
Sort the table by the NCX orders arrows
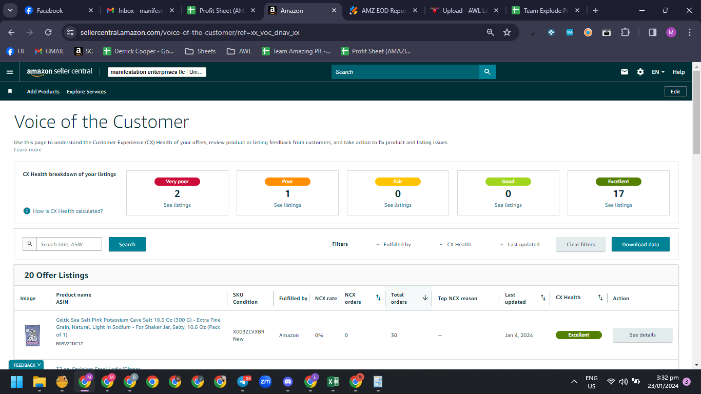pos(378,298)
